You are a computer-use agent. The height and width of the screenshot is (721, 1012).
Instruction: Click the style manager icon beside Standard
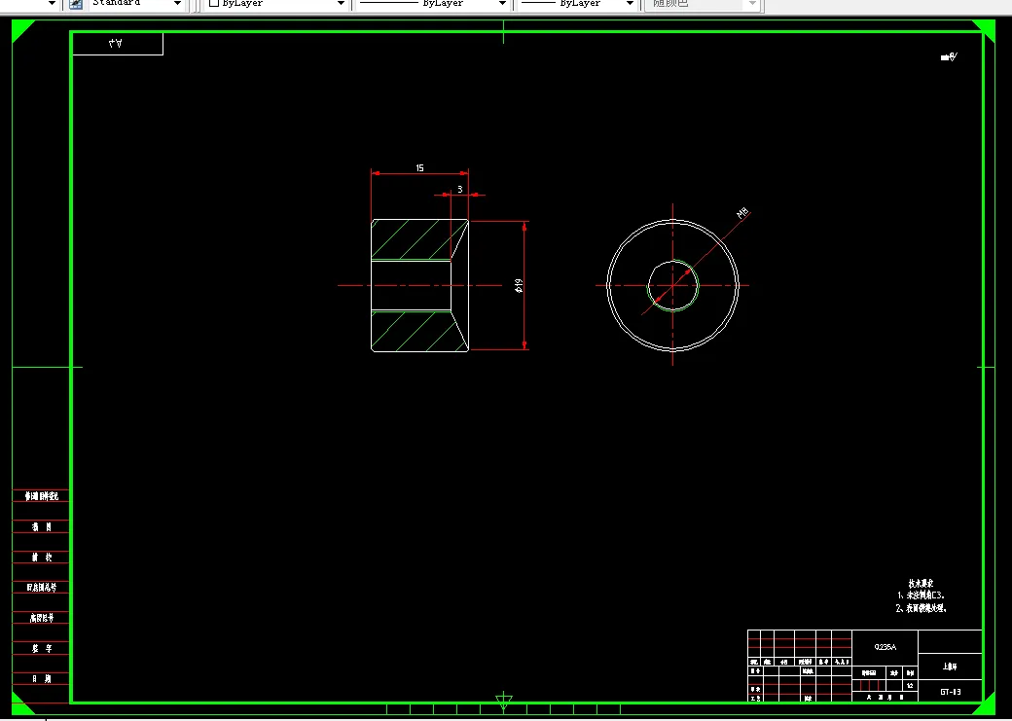76,3
